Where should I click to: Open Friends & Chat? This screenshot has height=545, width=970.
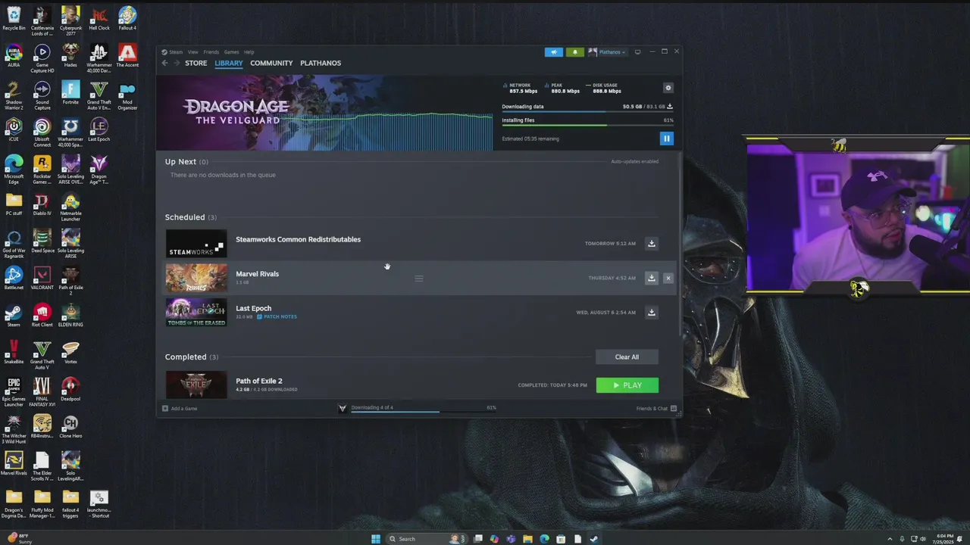tap(656, 409)
